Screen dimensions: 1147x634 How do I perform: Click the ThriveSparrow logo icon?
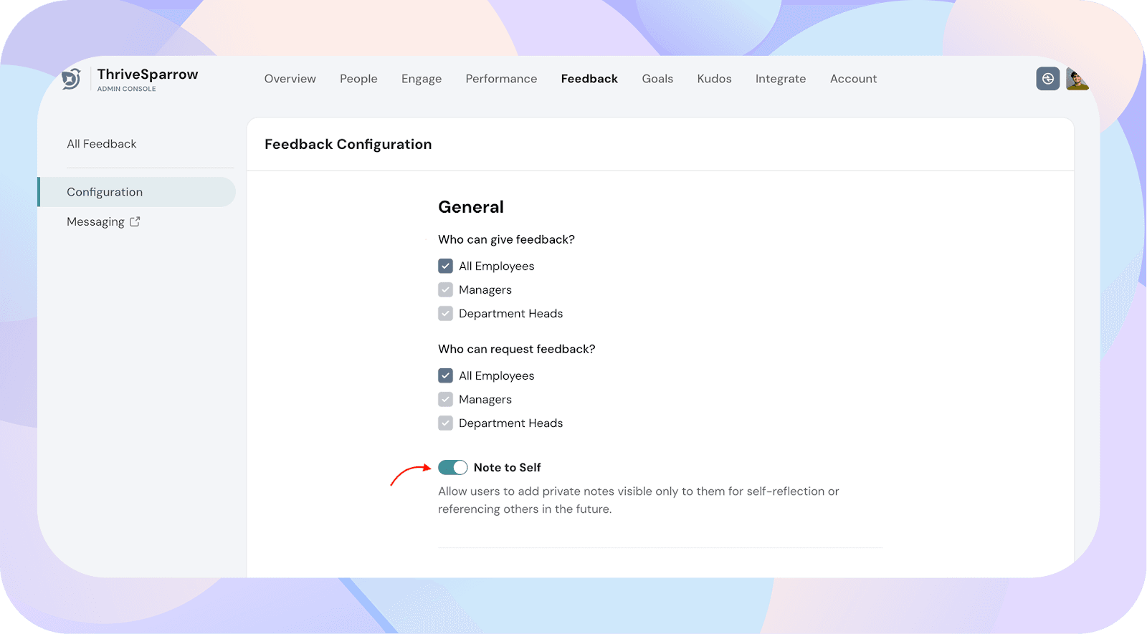(x=71, y=79)
